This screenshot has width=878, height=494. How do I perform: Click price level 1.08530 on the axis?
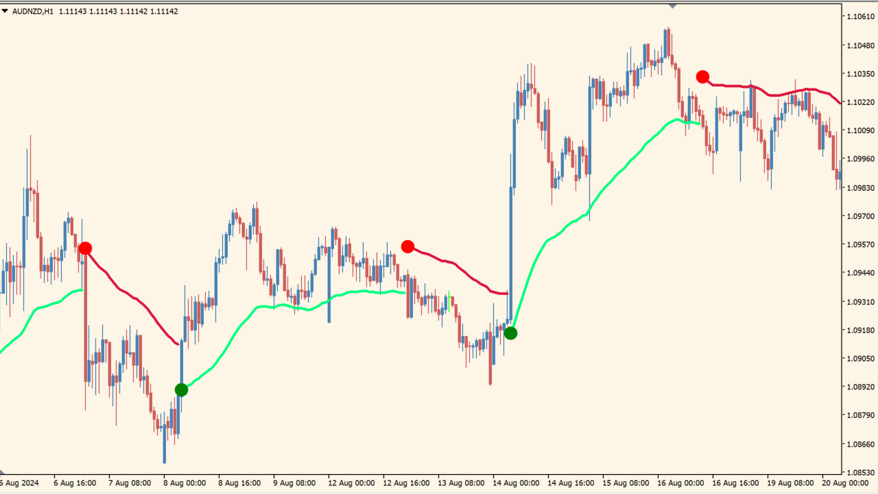[861, 472]
